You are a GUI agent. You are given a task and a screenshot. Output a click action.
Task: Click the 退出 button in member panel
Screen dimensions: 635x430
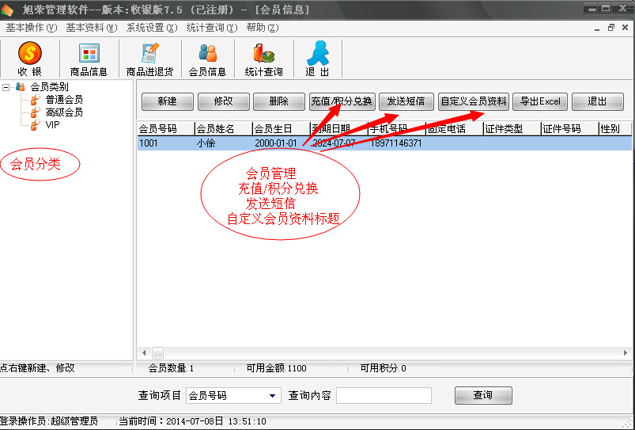coord(598,101)
